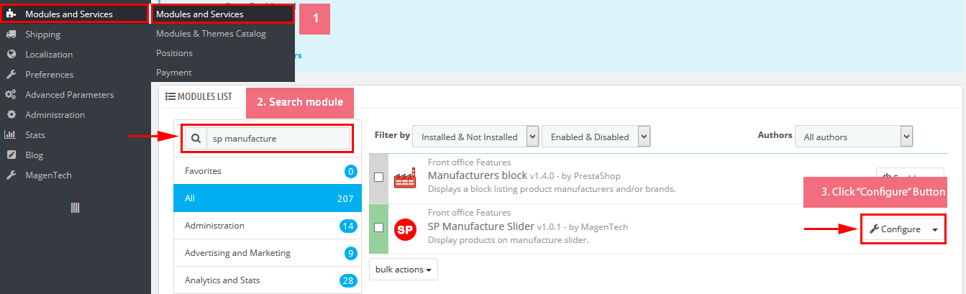Click the module search input field

[277, 139]
